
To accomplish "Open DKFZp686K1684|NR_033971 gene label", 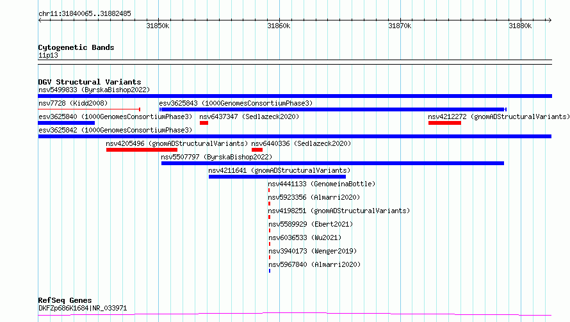I will (x=83, y=308).
